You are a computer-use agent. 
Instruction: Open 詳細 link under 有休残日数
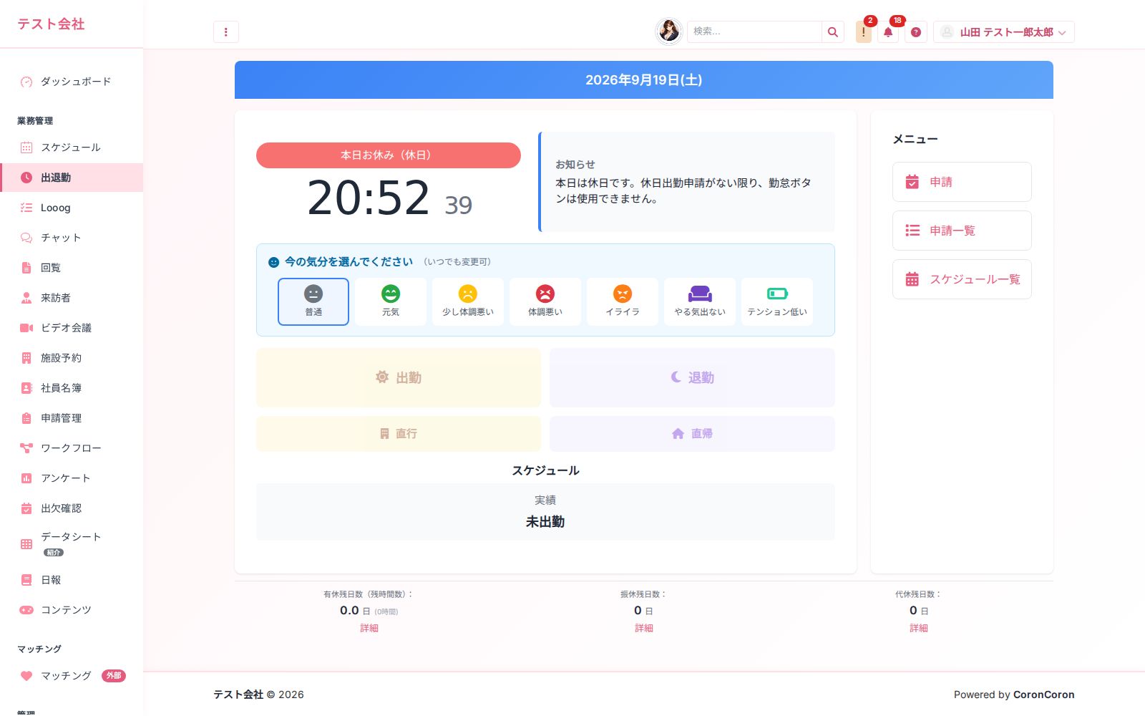point(369,628)
